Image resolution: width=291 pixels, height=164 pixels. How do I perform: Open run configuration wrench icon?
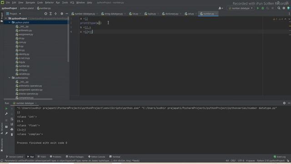pos(6,113)
